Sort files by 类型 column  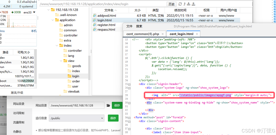155,10
